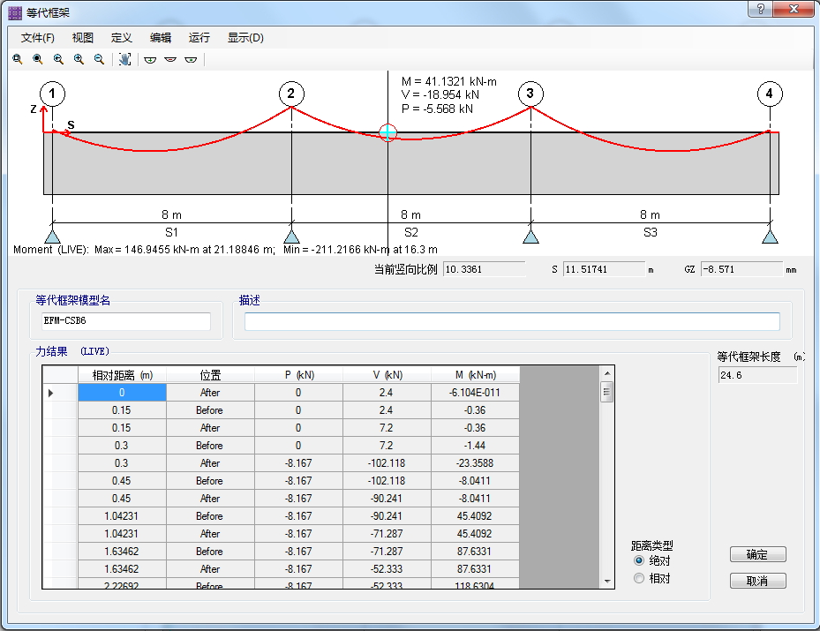This screenshot has height=631, width=820.
Task: Click the cursor marker on moment diagram
Action: [387, 132]
